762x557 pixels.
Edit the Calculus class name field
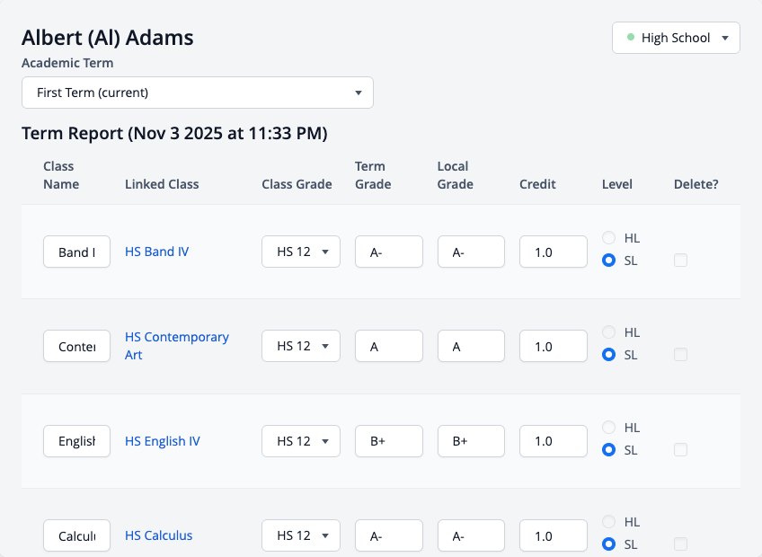(76, 535)
